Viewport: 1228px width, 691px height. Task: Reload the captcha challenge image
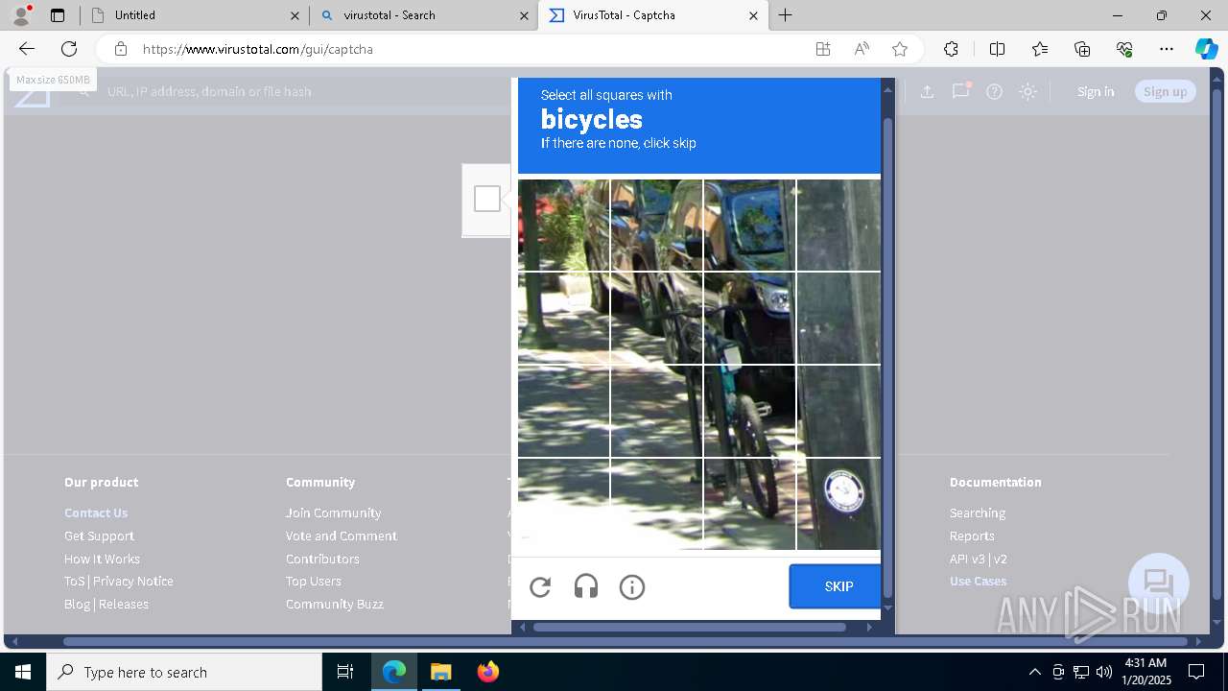tap(540, 587)
